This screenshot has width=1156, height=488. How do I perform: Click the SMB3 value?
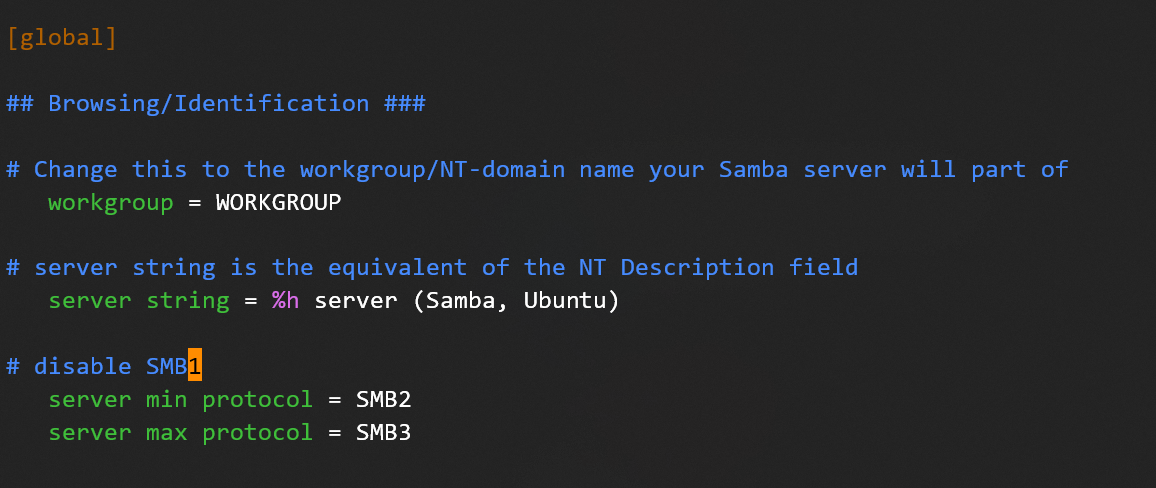point(383,433)
